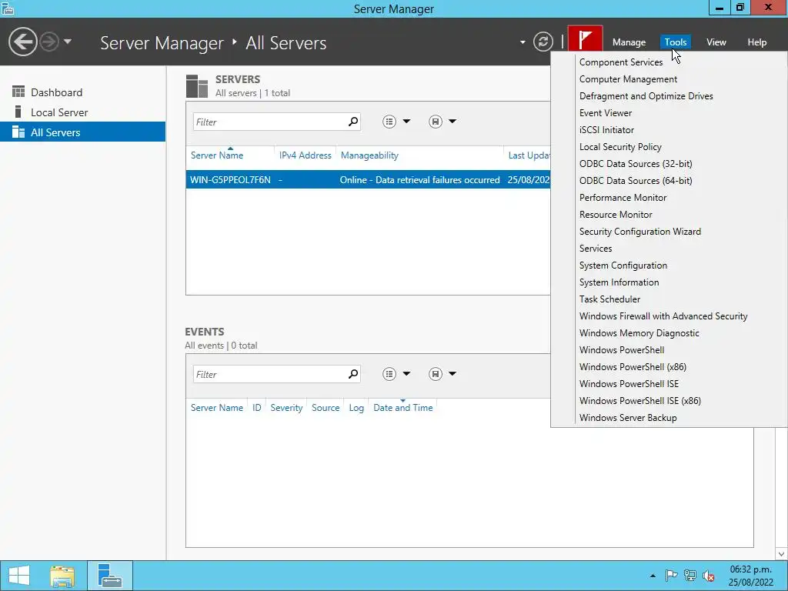The image size is (788, 591).
Task: Go to Dashboard in sidebar
Action: click(83, 92)
